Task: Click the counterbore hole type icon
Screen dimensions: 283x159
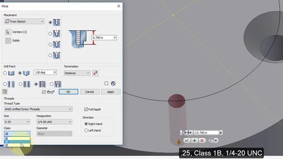Action: pyautogui.click(x=57, y=34)
